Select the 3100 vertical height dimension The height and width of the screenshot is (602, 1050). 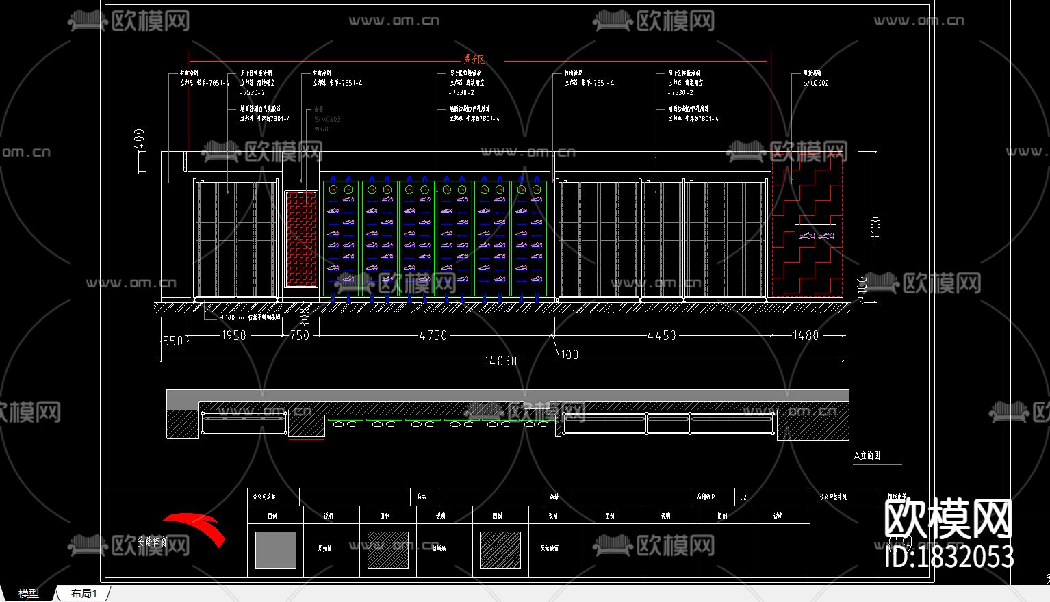coord(875,228)
